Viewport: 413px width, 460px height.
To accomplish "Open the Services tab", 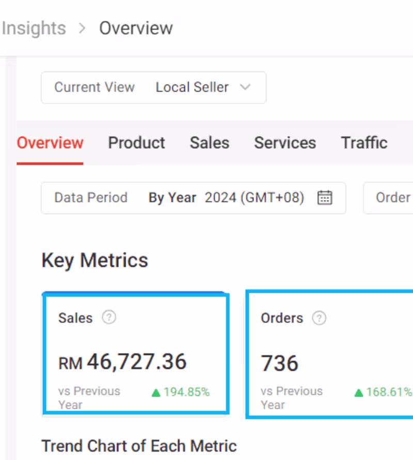I will (x=285, y=143).
